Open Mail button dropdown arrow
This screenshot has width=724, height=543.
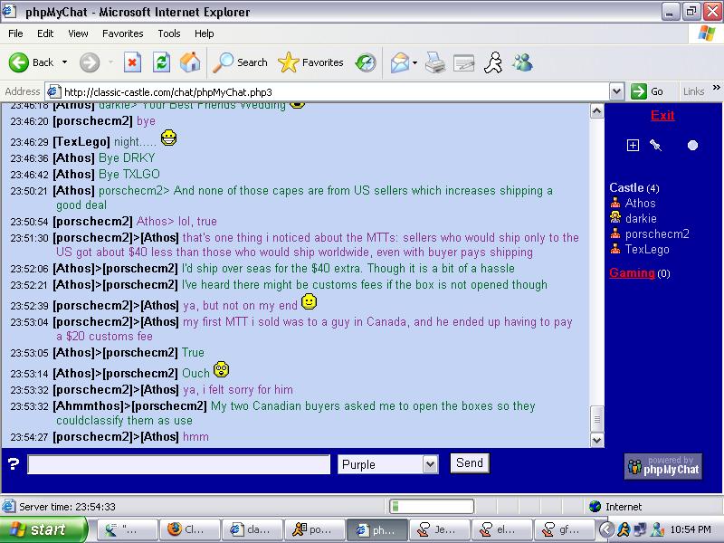[414, 62]
